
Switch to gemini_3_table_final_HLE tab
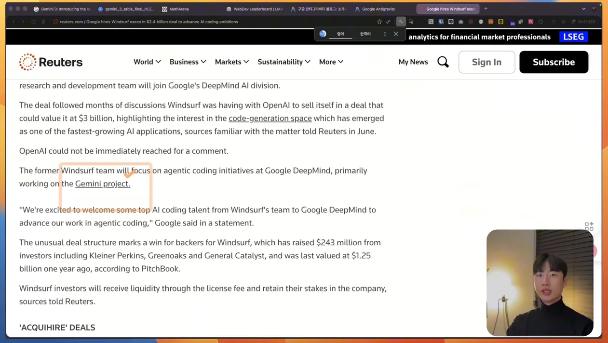125,9
